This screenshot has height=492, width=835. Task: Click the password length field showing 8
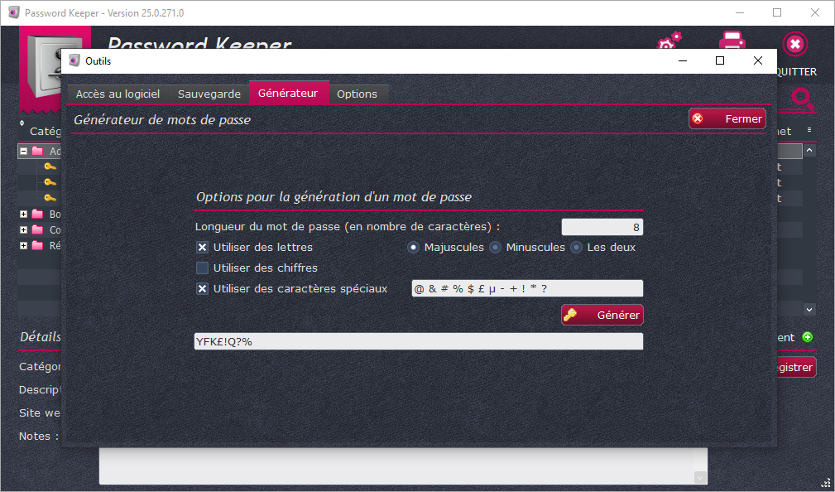pyautogui.click(x=602, y=227)
